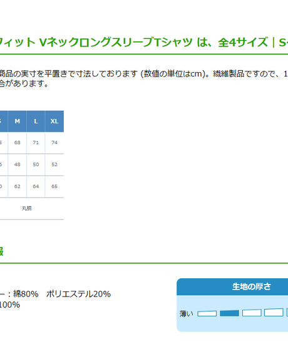
Task: Click the filled second thickness bar
Action: click(x=229, y=313)
